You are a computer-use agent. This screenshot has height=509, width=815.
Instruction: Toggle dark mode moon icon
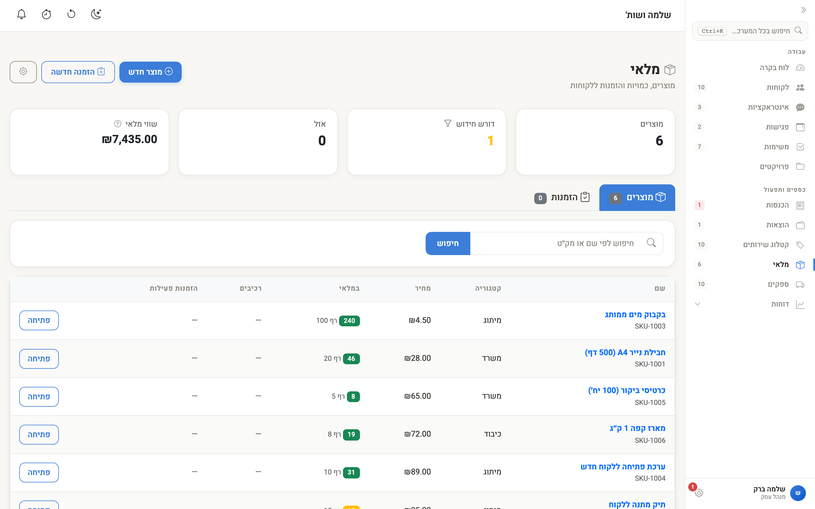96,14
